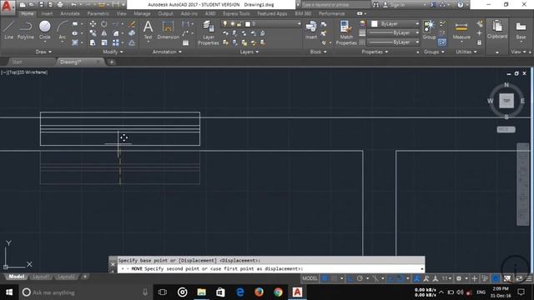Click the Table icon in Annotation panel
Screen dimensions: 534x300
[185, 42]
